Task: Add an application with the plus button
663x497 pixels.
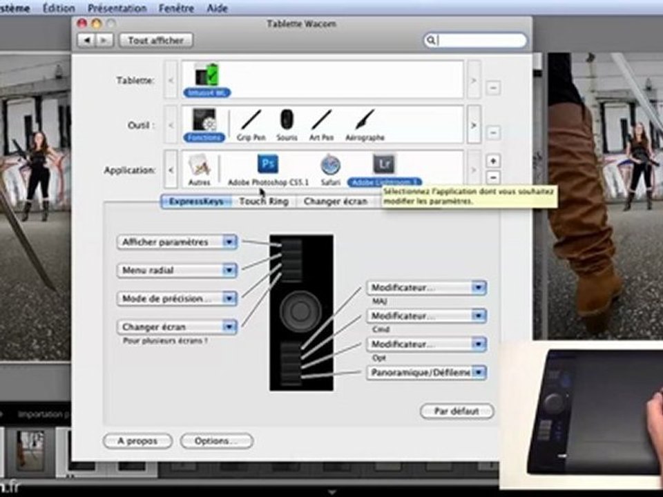Action: pos(493,161)
